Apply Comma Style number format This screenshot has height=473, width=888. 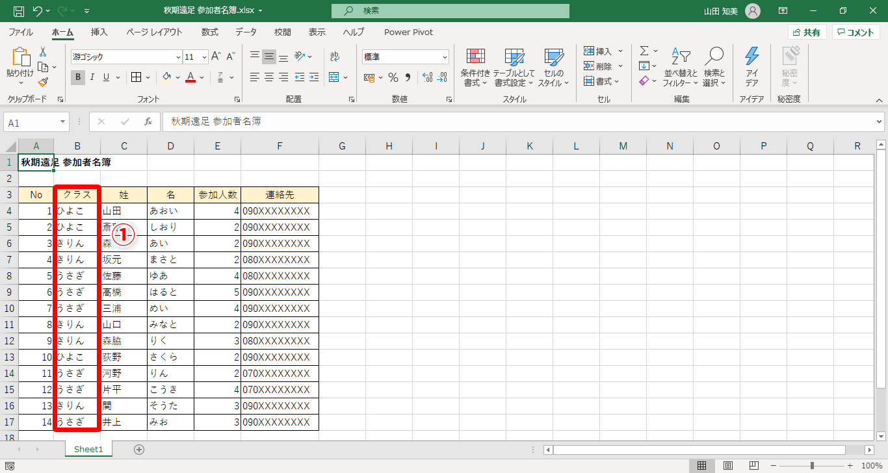coord(408,78)
